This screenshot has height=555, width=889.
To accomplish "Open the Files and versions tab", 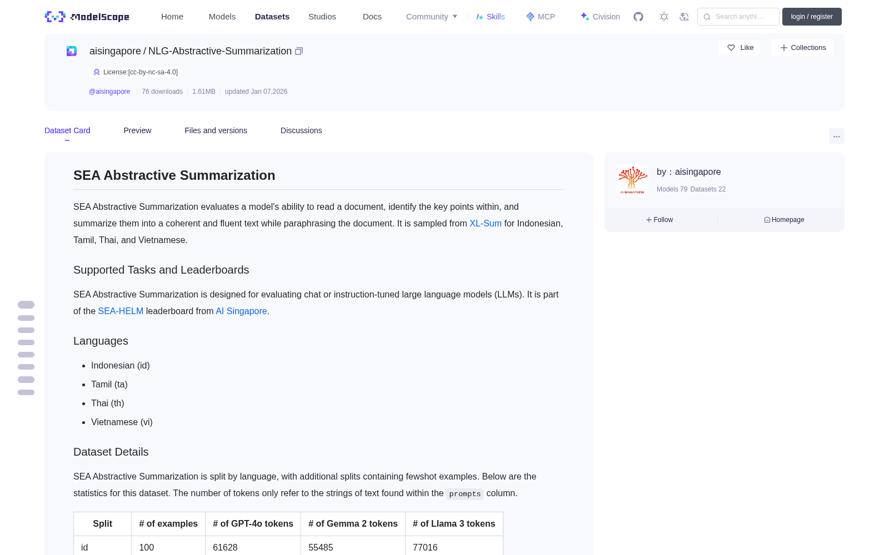I will pos(216,130).
